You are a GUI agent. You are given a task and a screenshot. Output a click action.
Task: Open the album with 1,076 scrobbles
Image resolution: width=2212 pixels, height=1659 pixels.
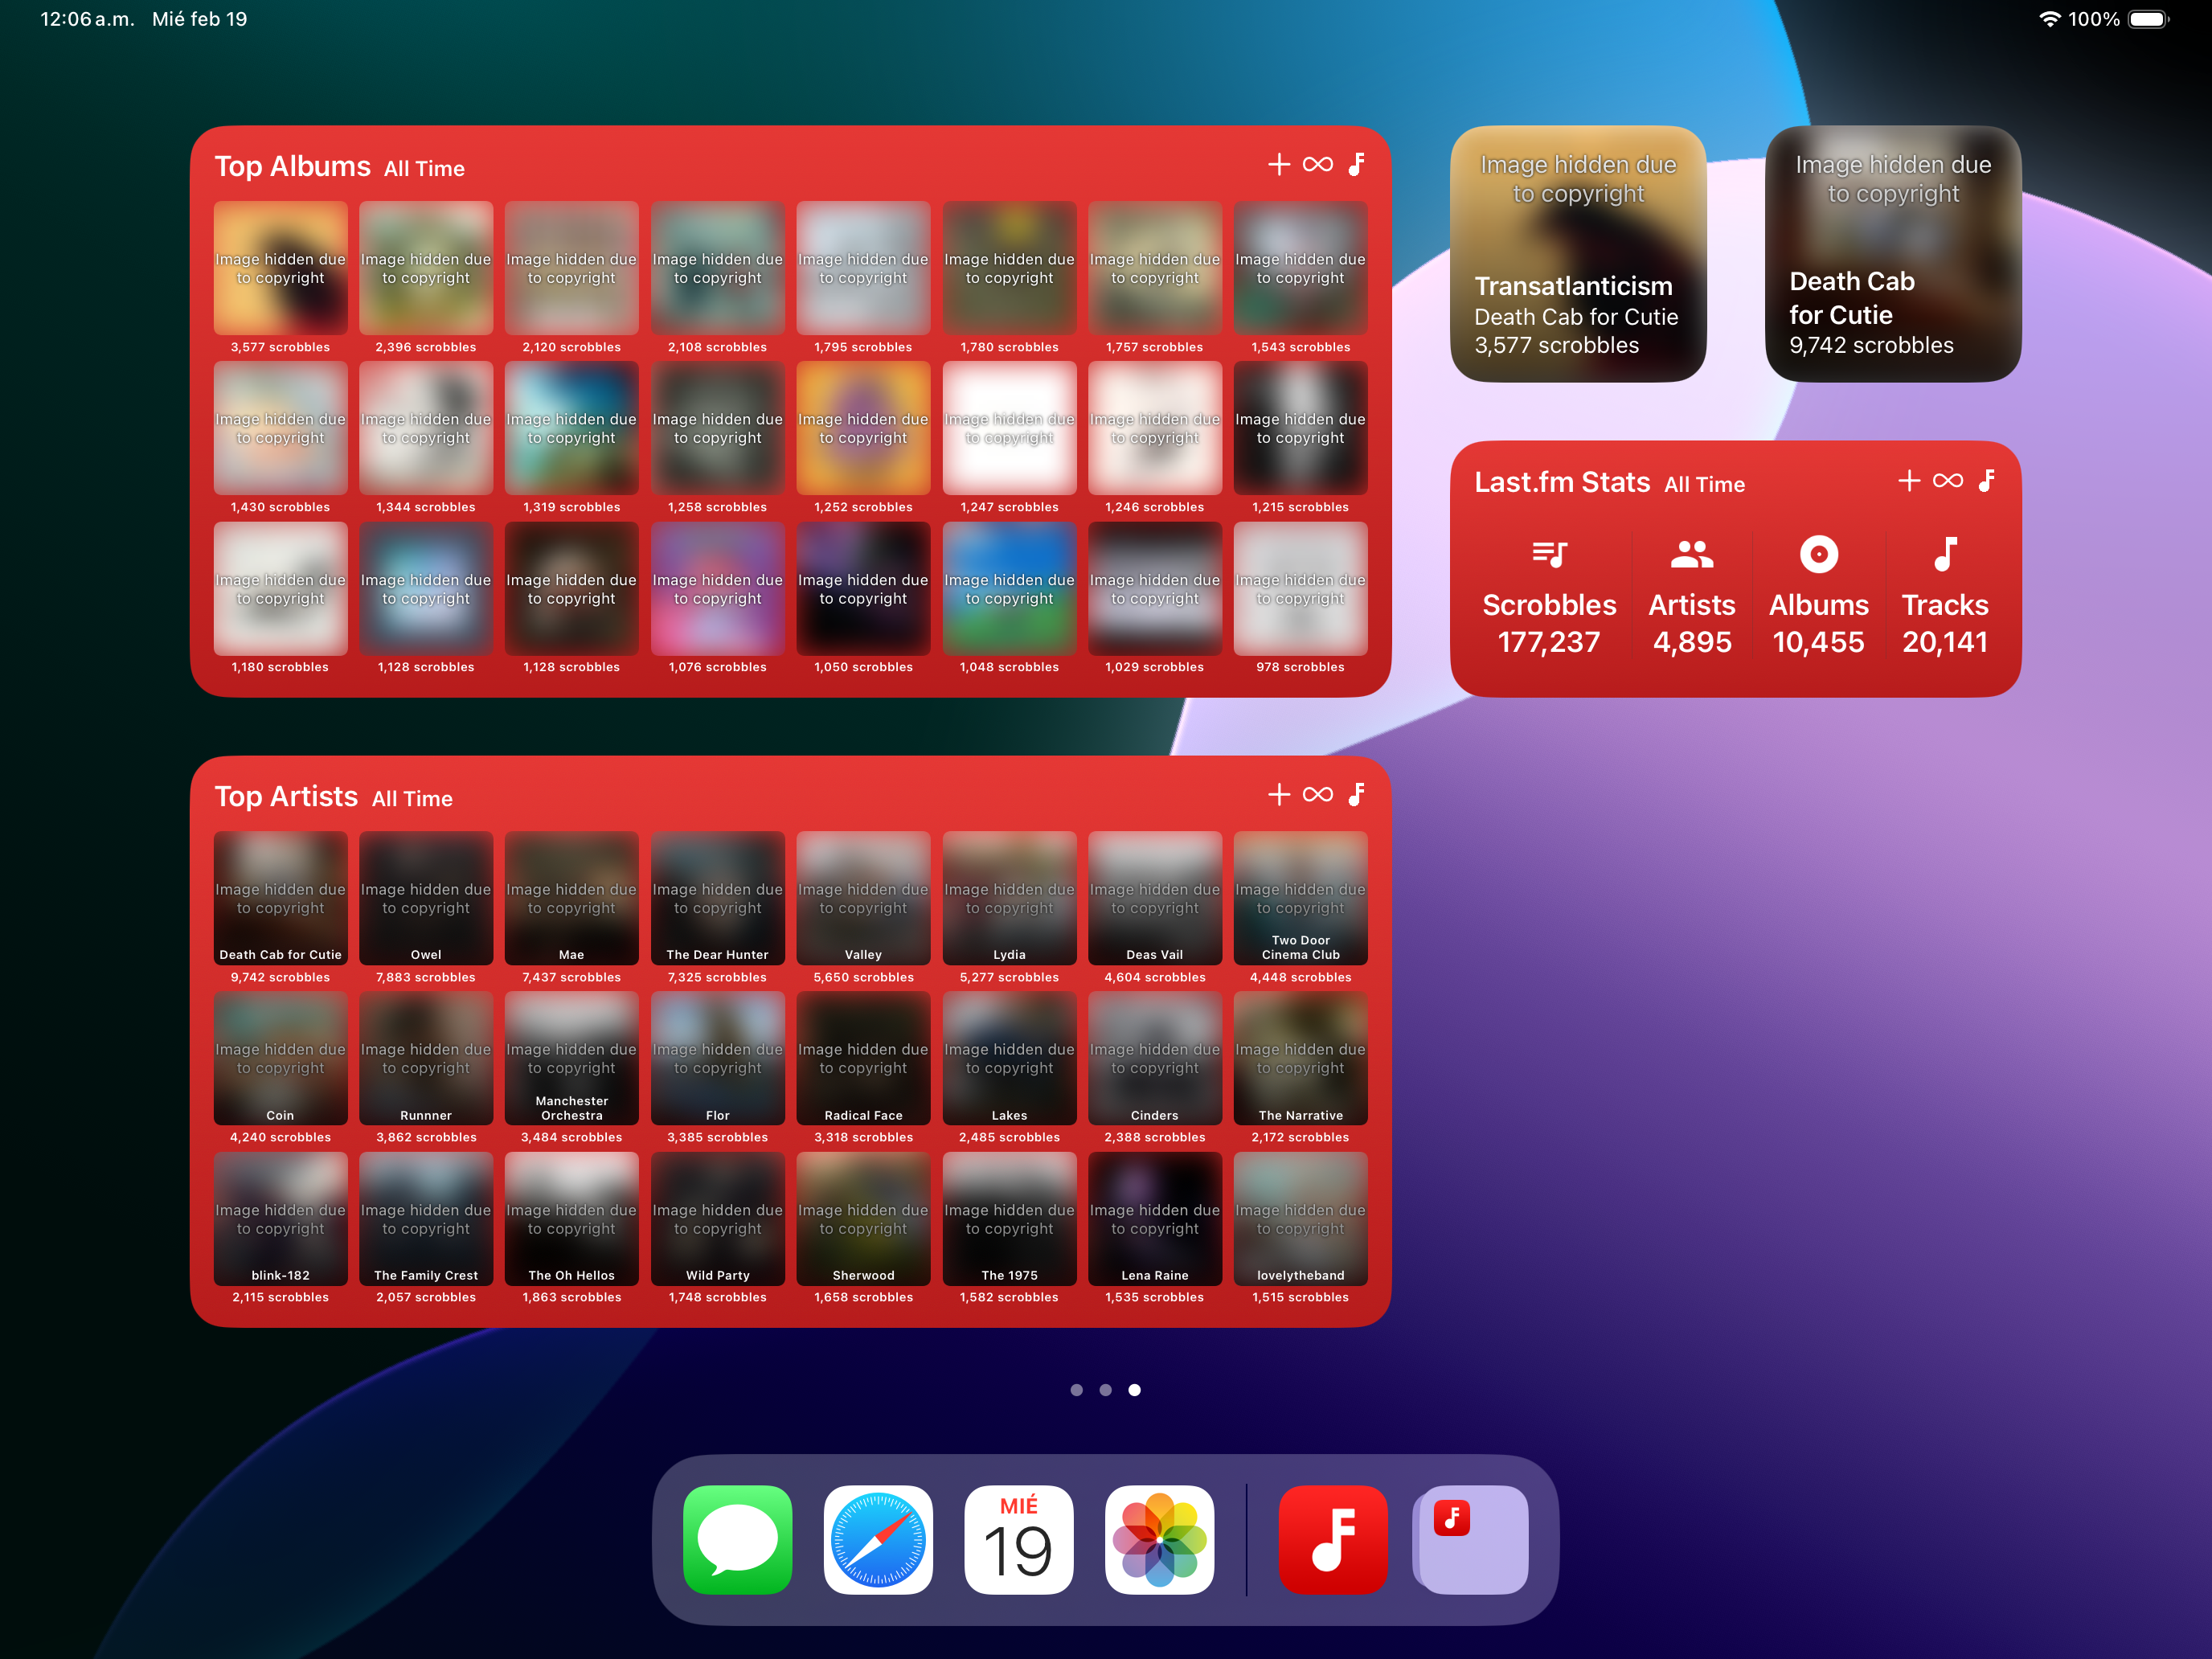(717, 589)
